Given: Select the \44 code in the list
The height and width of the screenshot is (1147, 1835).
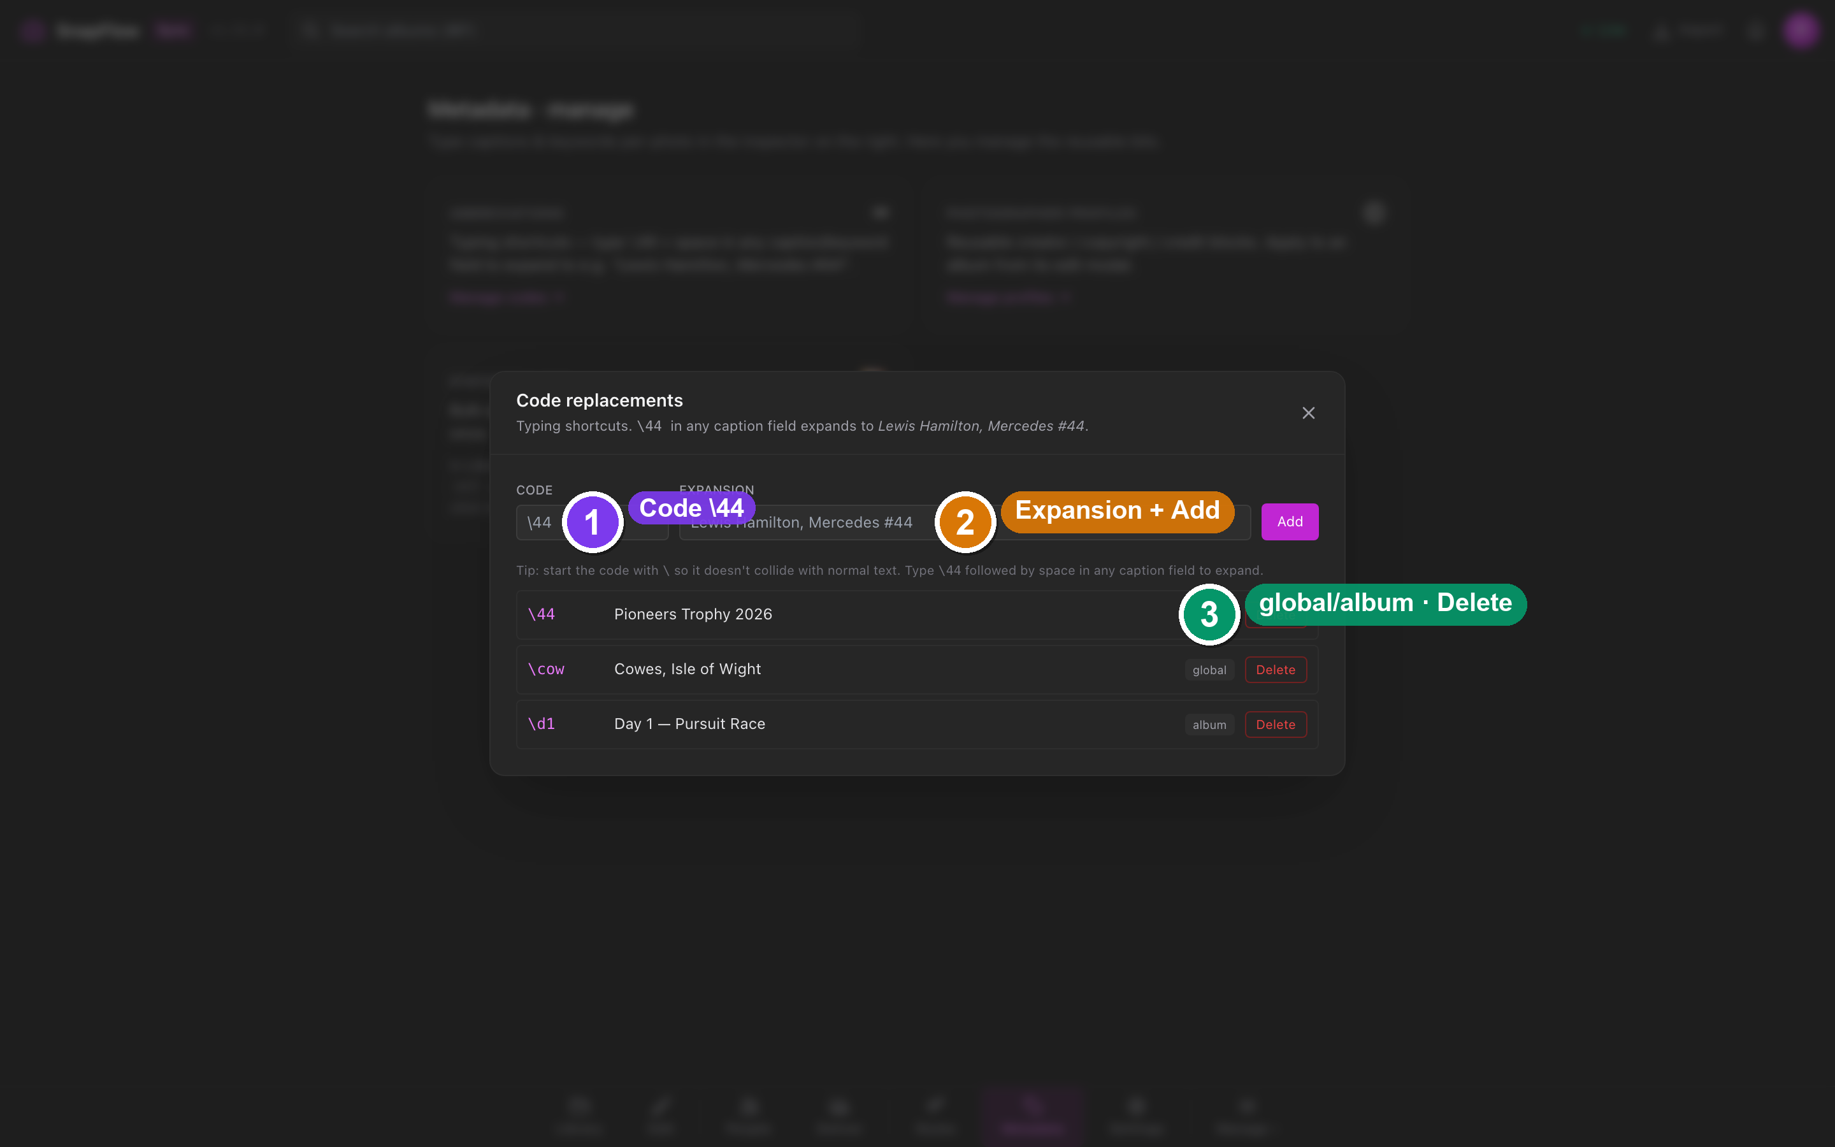Looking at the screenshot, I should tap(542, 614).
